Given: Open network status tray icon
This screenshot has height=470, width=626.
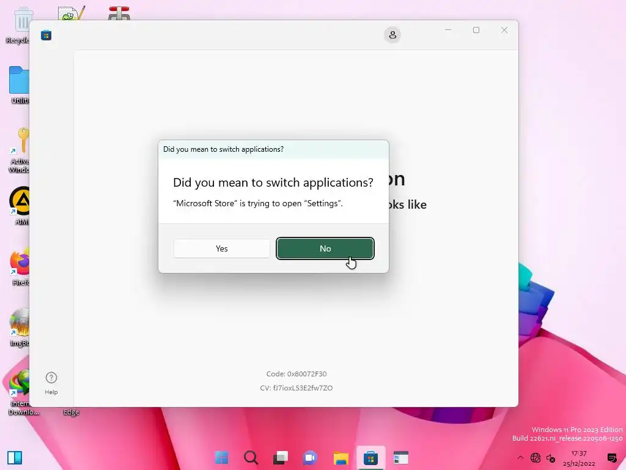Looking at the screenshot, I should tap(536, 458).
